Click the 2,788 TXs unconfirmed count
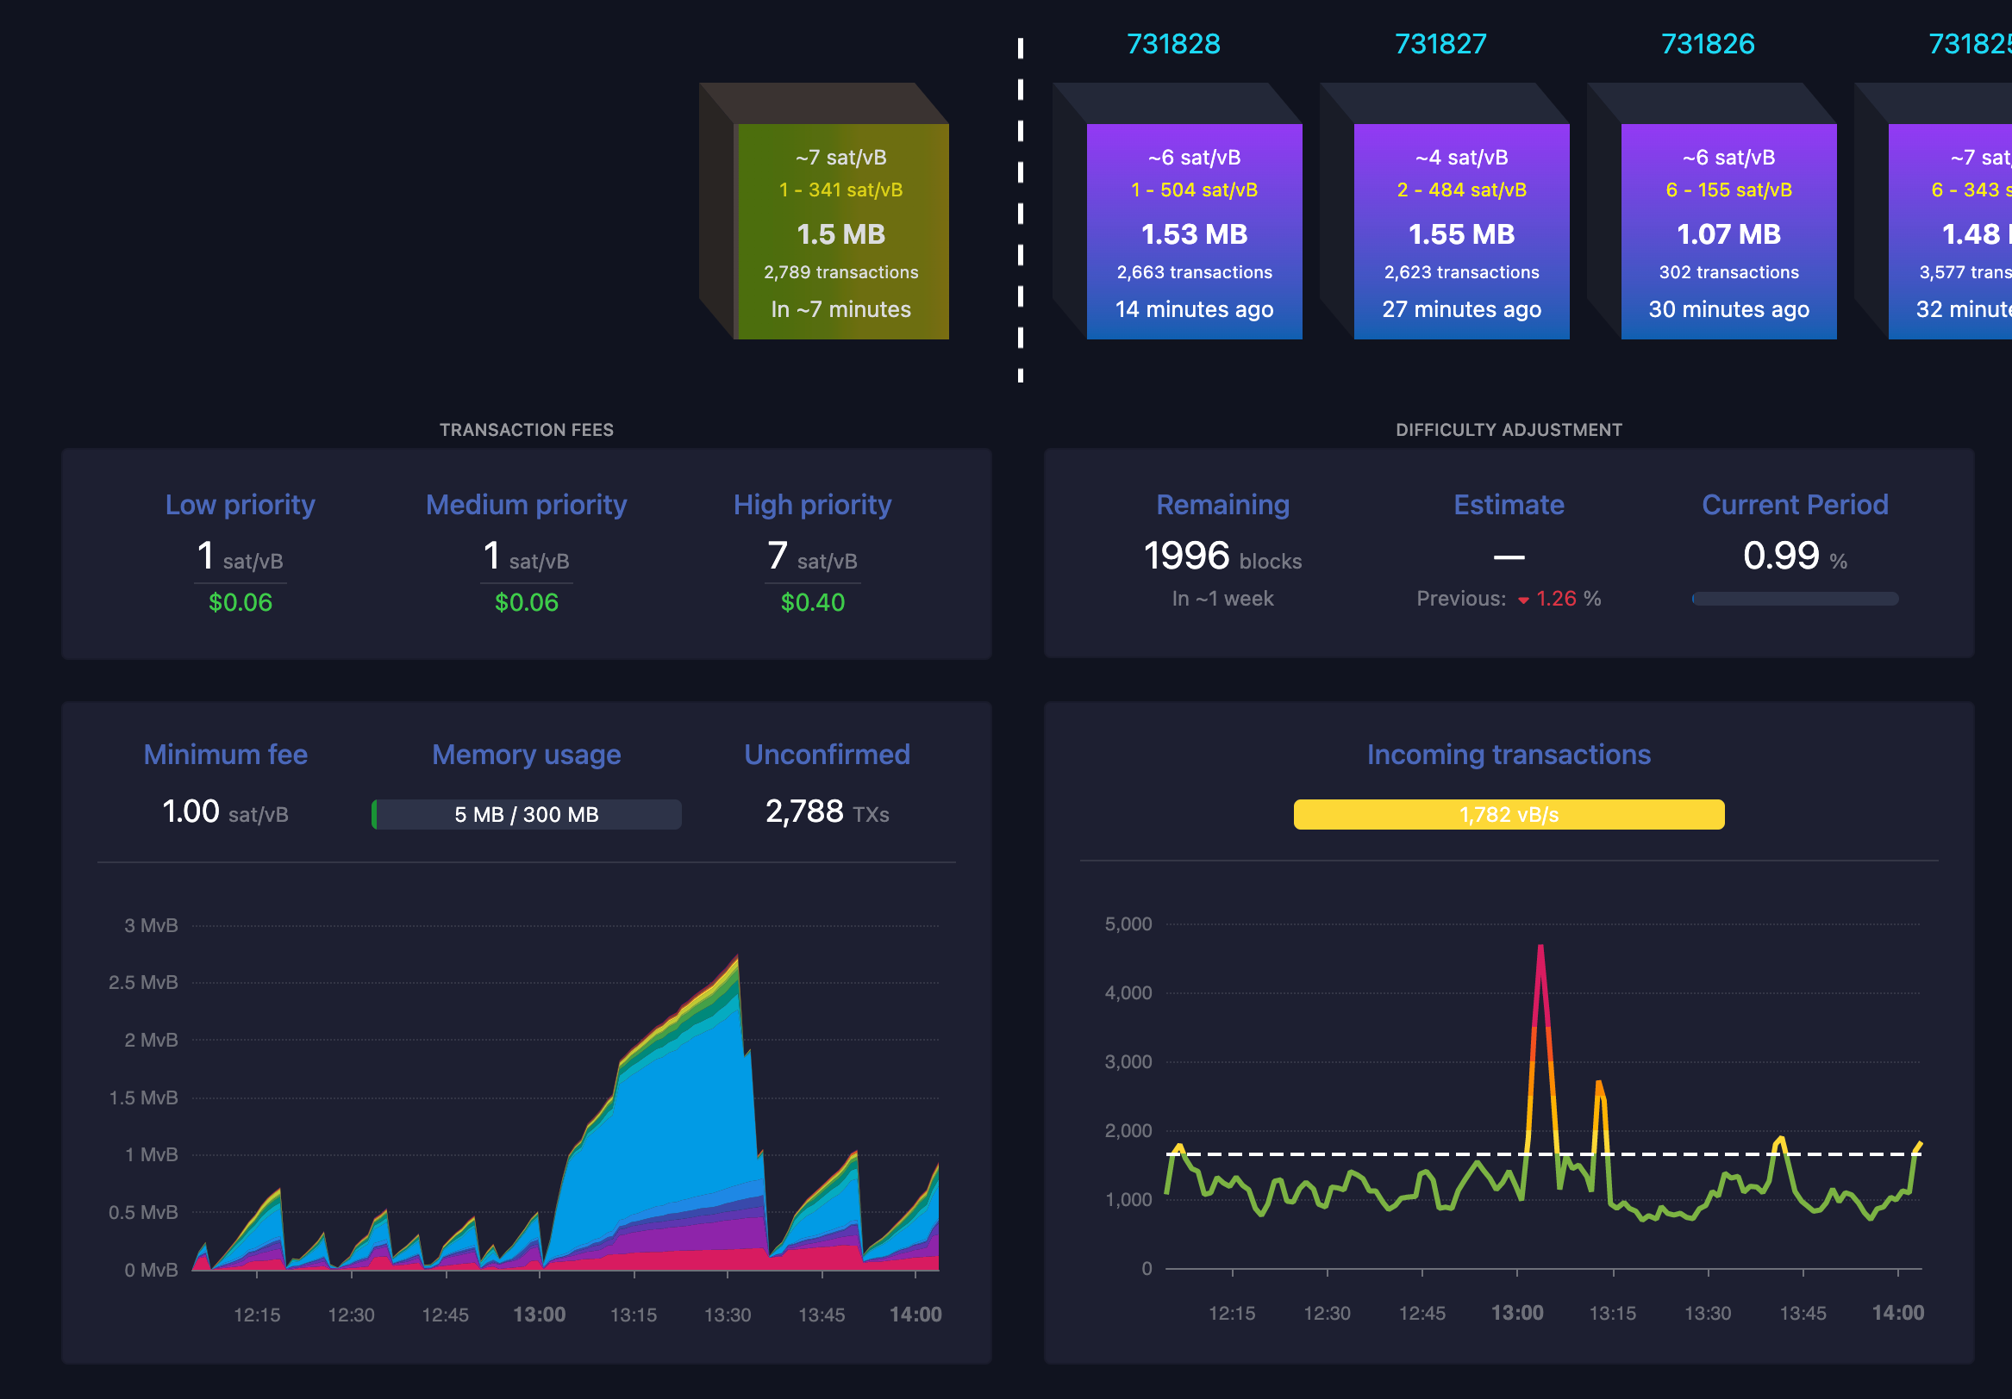This screenshot has height=1399, width=2012. [828, 811]
